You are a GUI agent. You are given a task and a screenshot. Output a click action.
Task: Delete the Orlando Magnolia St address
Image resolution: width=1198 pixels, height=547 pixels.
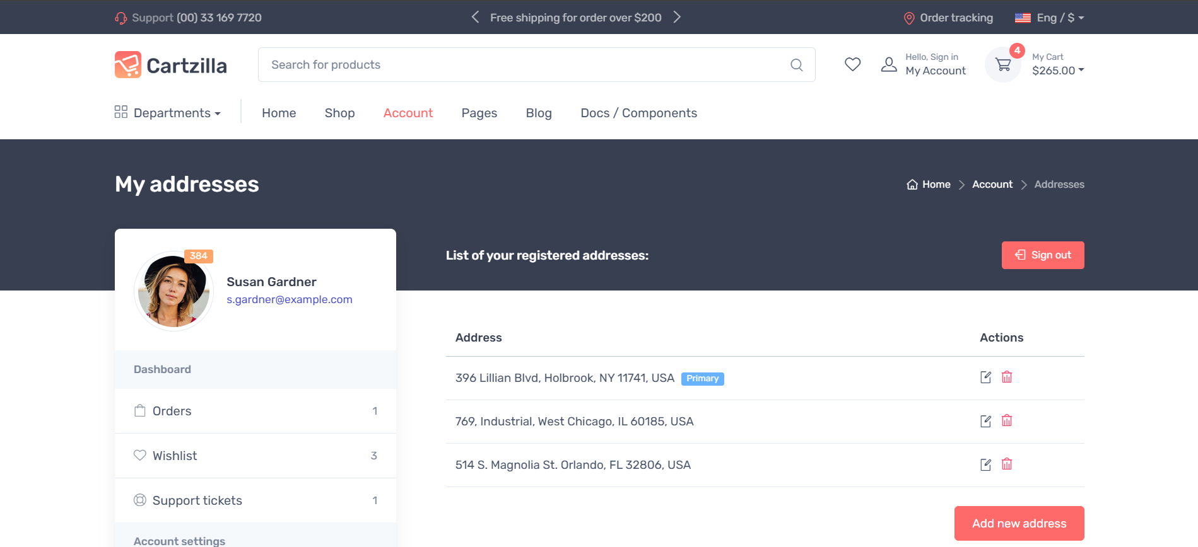click(1007, 464)
